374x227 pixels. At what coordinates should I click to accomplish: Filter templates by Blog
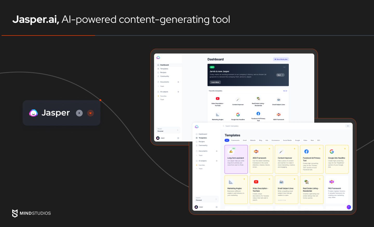261,140
